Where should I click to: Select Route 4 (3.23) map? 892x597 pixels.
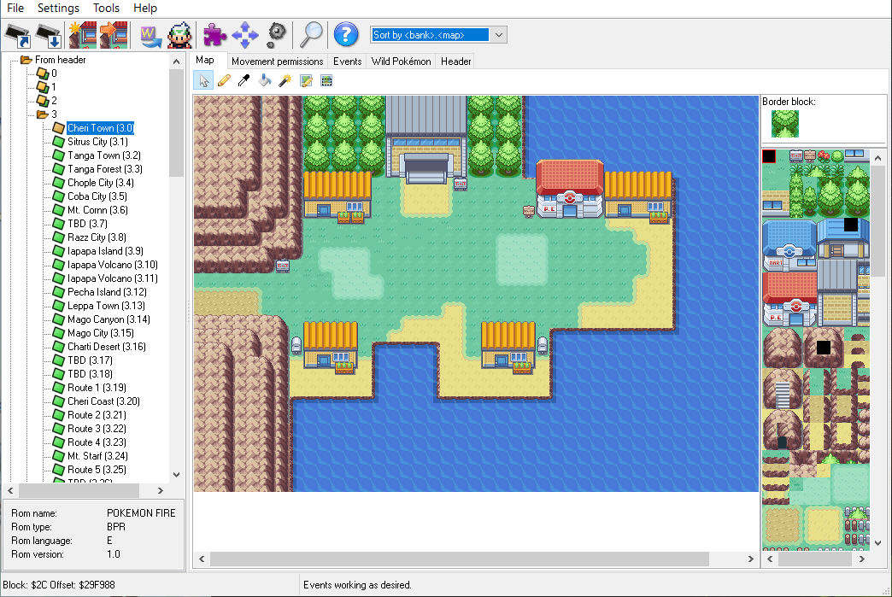tap(97, 442)
